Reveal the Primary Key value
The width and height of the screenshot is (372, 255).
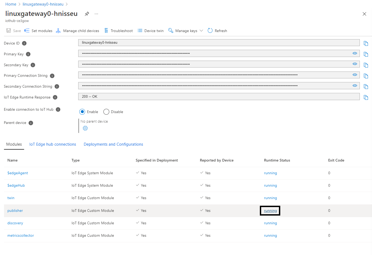(x=355, y=53)
